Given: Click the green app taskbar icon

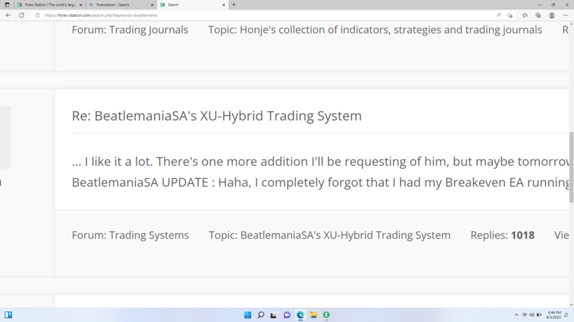Looking at the screenshot, I should click(x=326, y=315).
